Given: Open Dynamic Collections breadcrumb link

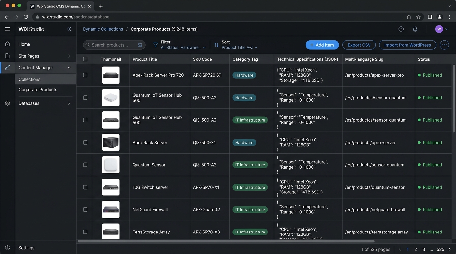Looking at the screenshot, I should [x=103, y=29].
